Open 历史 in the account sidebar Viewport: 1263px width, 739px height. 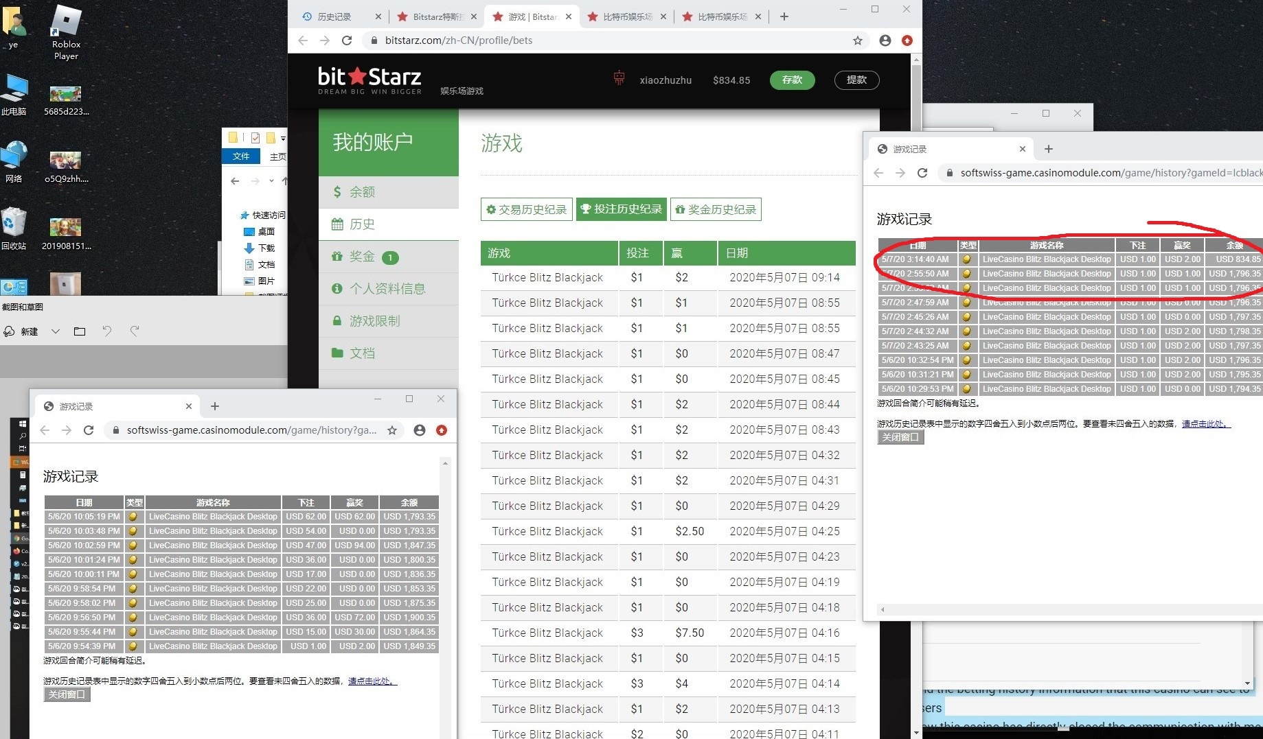click(389, 224)
